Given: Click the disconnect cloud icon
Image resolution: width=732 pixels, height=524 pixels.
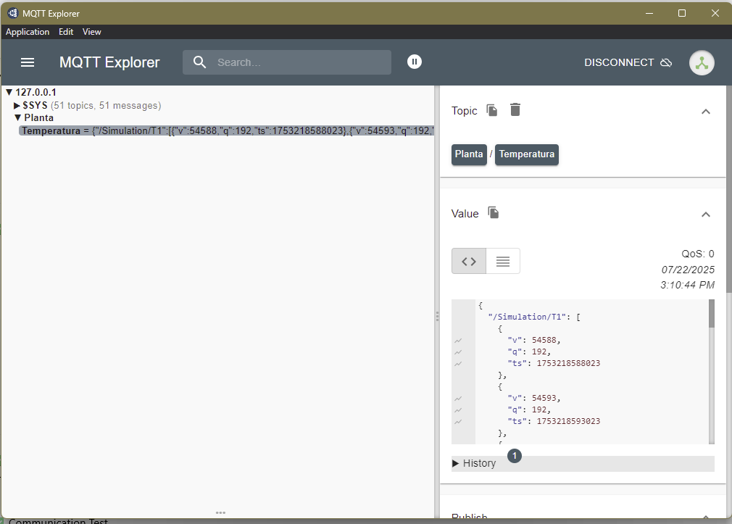Looking at the screenshot, I should (666, 62).
